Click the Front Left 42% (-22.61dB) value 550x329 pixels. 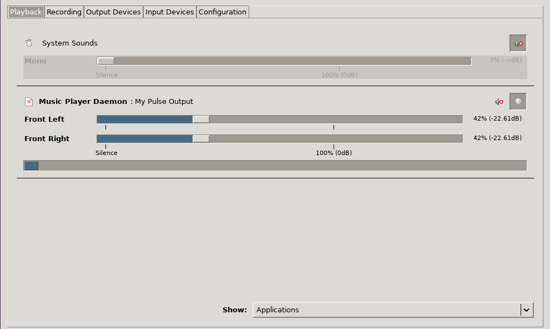click(x=497, y=119)
